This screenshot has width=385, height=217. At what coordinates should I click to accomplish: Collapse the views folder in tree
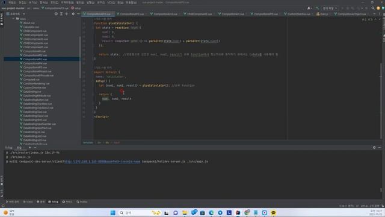[x=13, y=19]
